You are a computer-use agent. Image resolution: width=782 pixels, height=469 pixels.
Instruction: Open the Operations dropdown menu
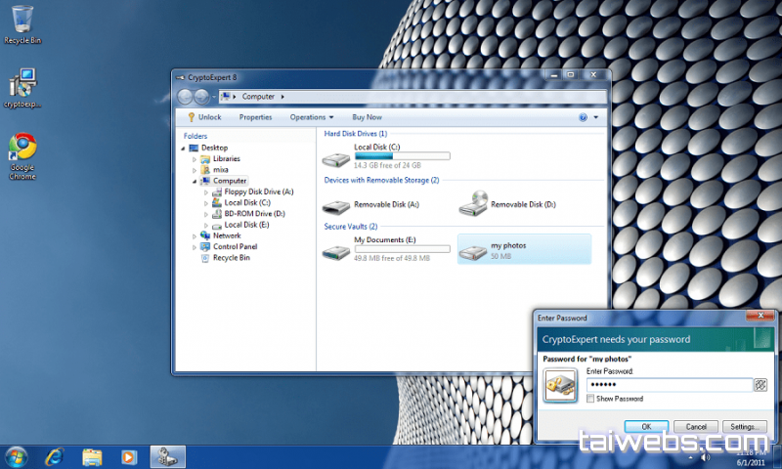pyautogui.click(x=312, y=117)
